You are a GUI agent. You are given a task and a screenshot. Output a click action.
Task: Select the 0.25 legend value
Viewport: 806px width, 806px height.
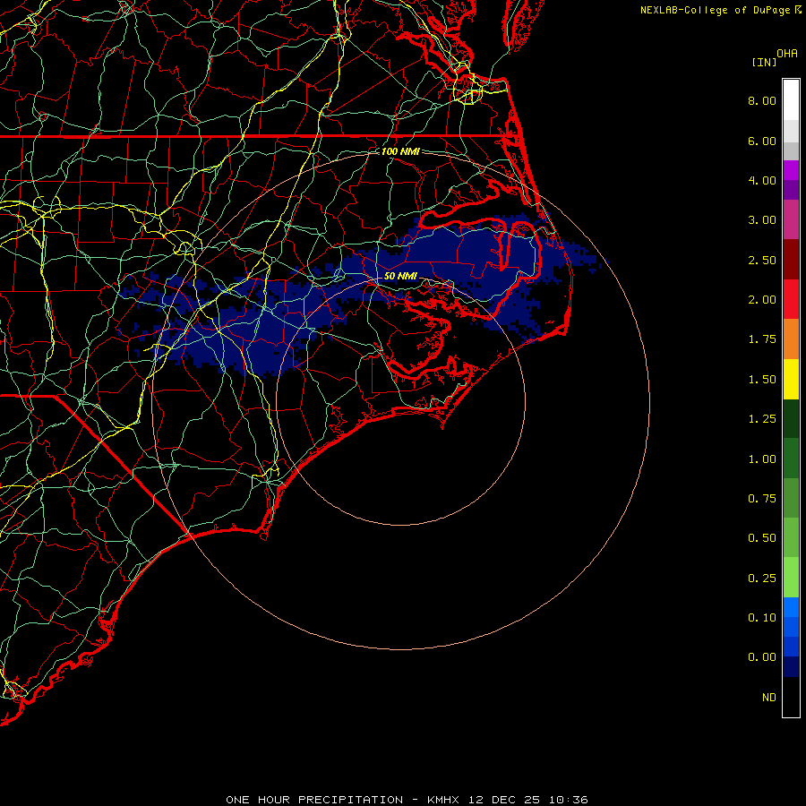762,579
